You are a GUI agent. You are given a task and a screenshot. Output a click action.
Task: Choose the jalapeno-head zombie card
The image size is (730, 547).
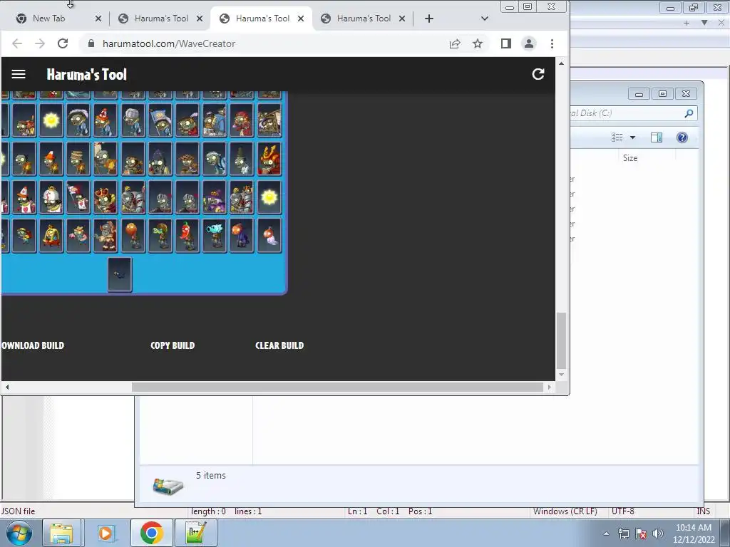coord(187,236)
